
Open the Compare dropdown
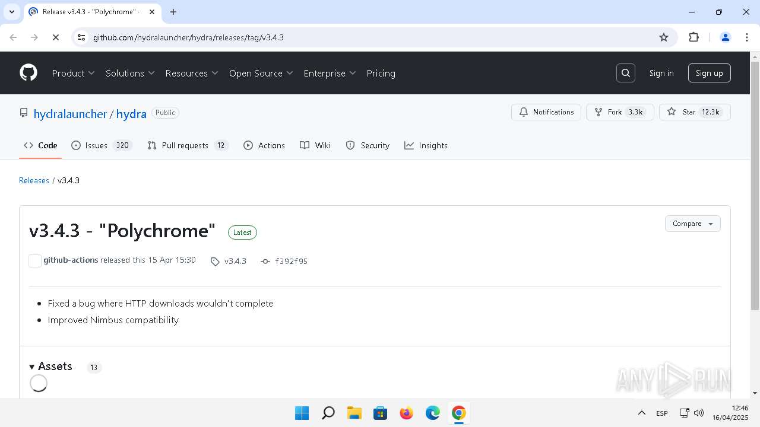[x=692, y=224]
